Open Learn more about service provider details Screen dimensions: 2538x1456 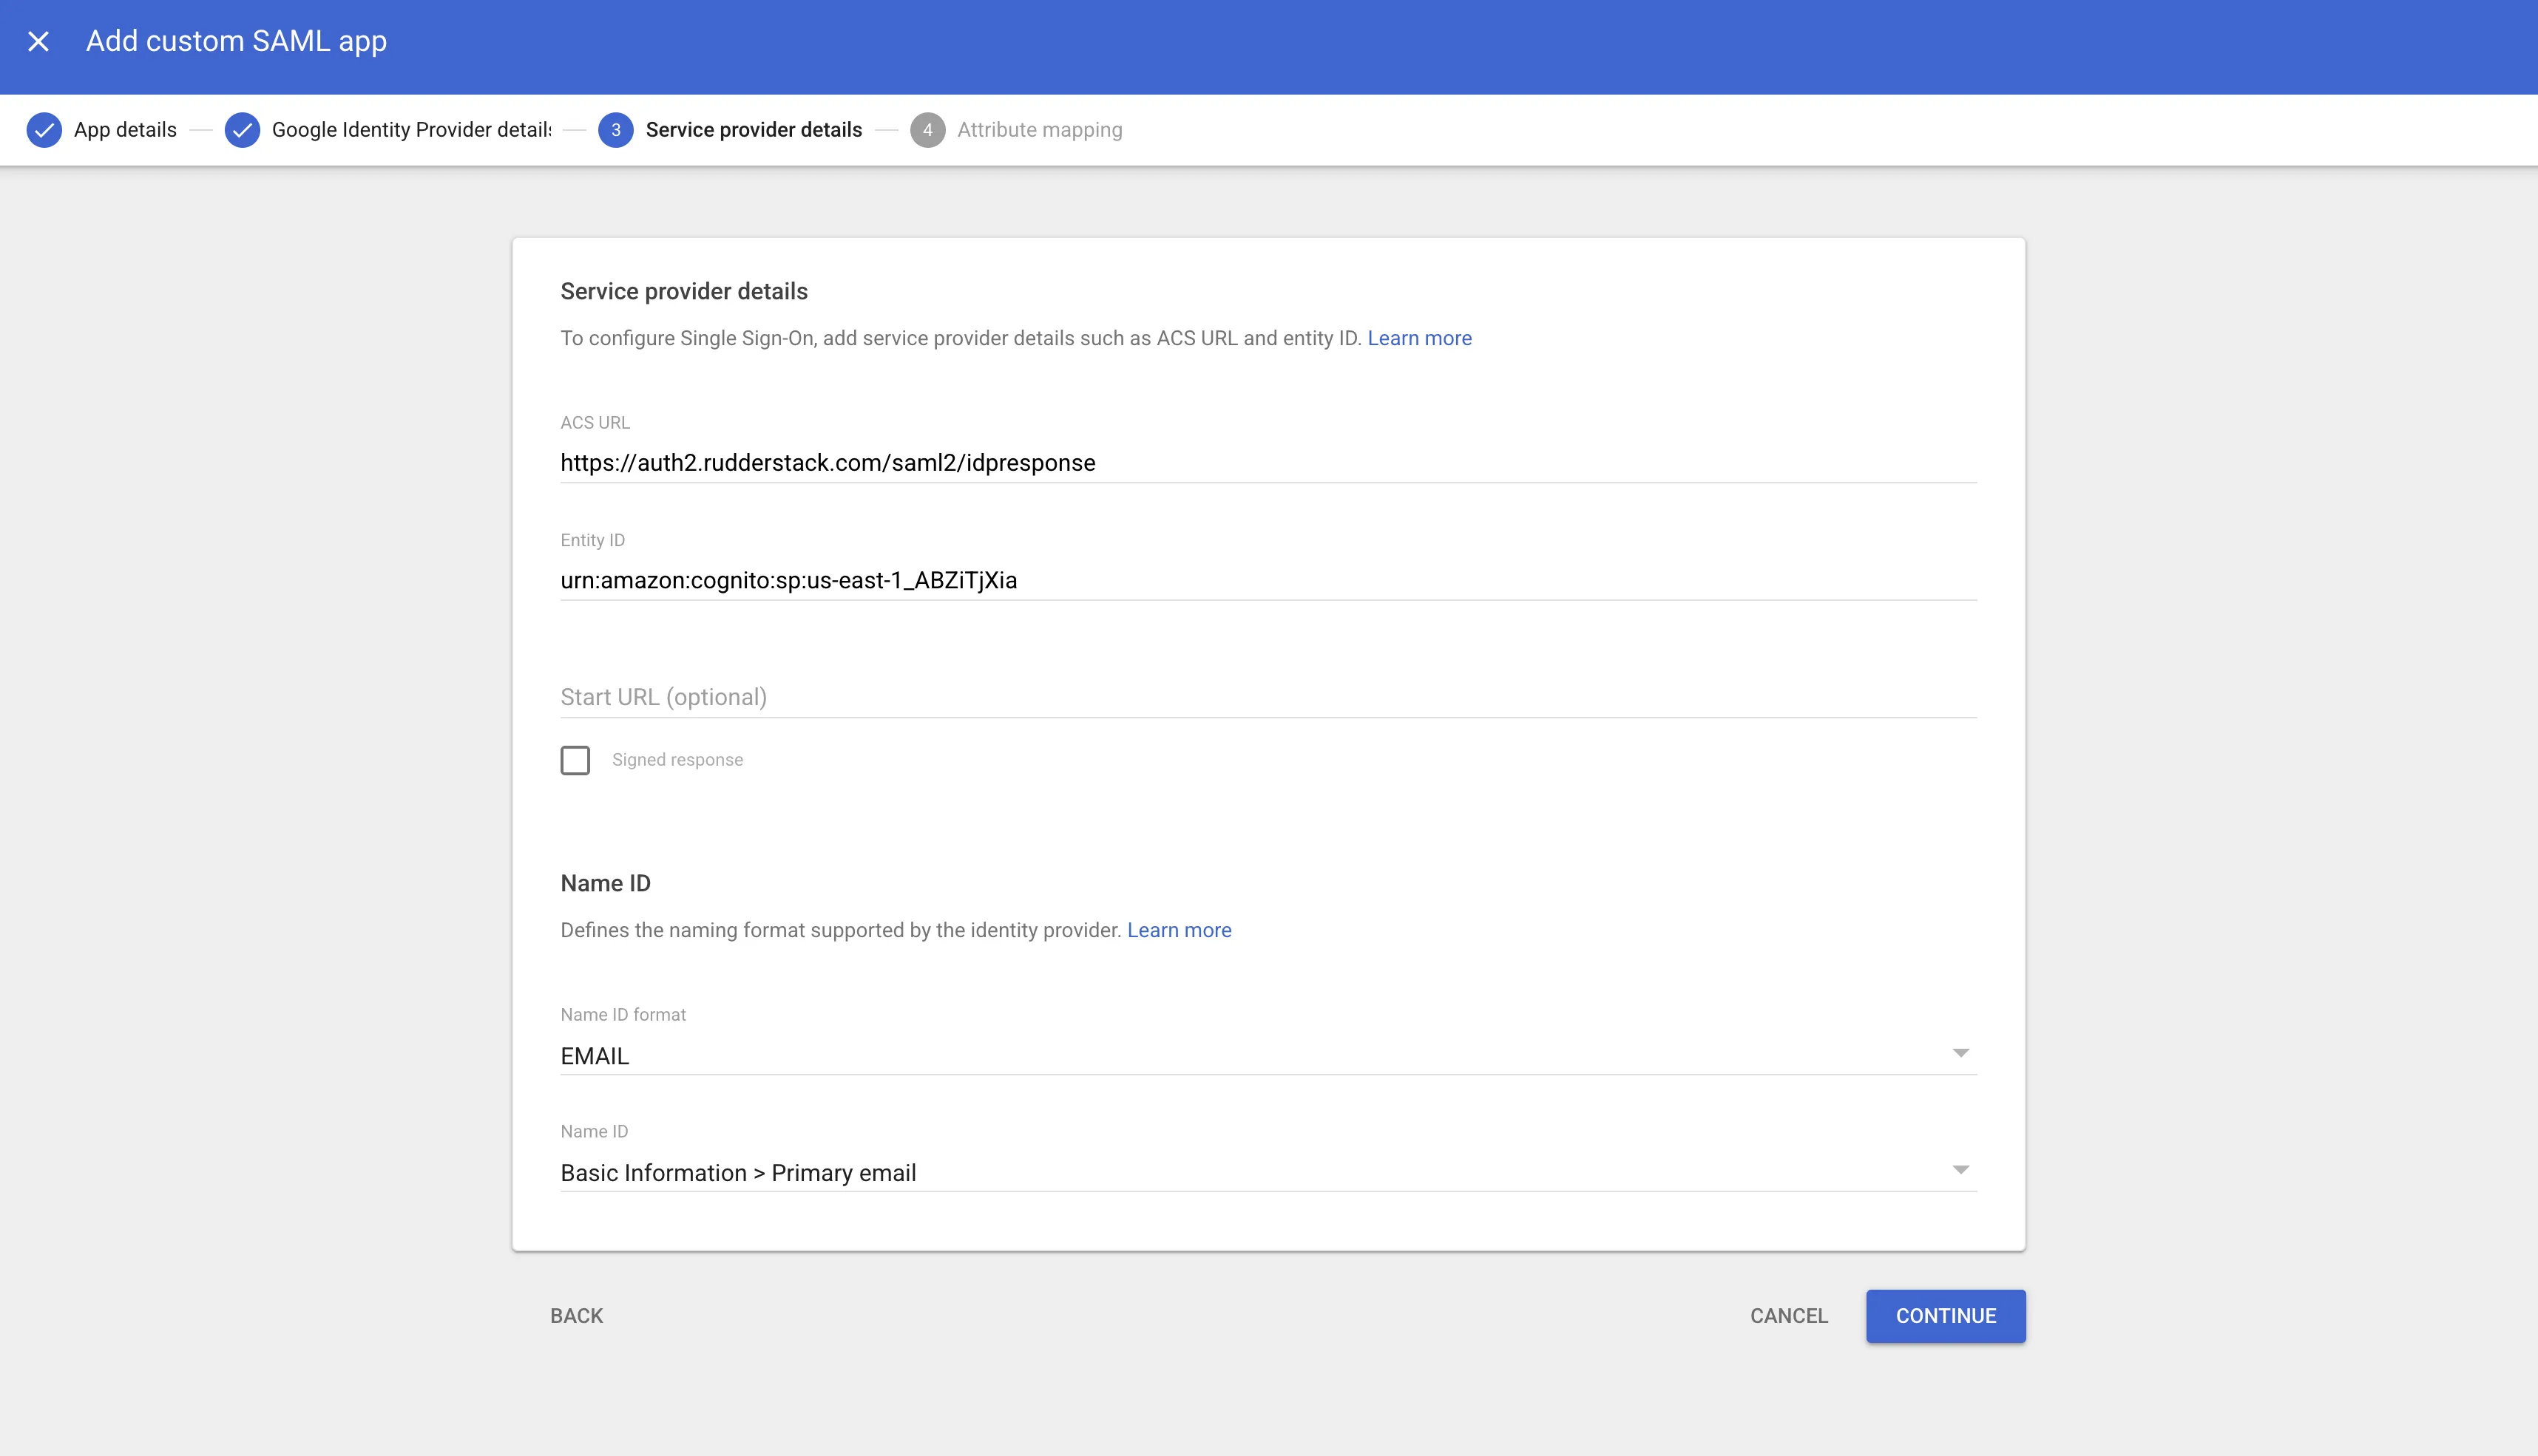pyautogui.click(x=1418, y=338)
